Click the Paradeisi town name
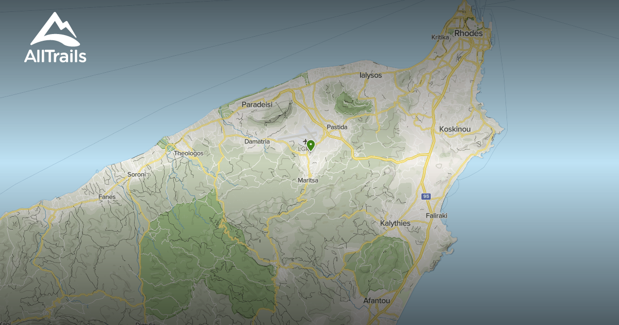 click(x=257, y=105)
